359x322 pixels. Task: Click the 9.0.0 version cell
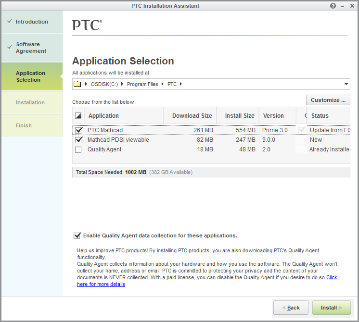point(269,140)
